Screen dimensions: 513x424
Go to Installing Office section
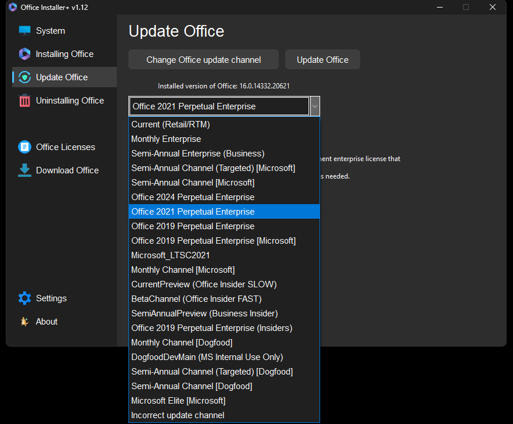pos(64,54)
